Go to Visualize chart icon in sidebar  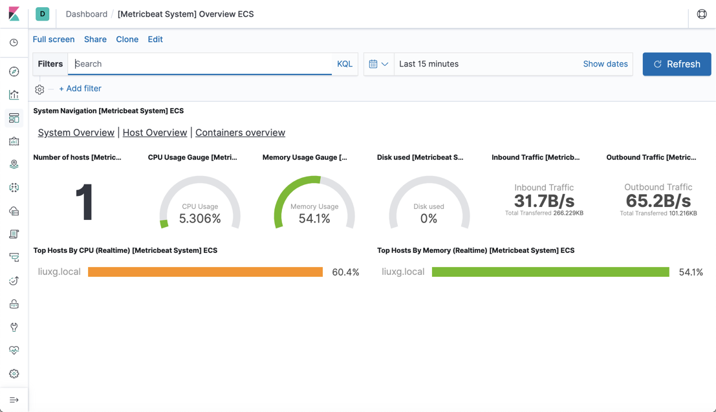tap(14, 94)
